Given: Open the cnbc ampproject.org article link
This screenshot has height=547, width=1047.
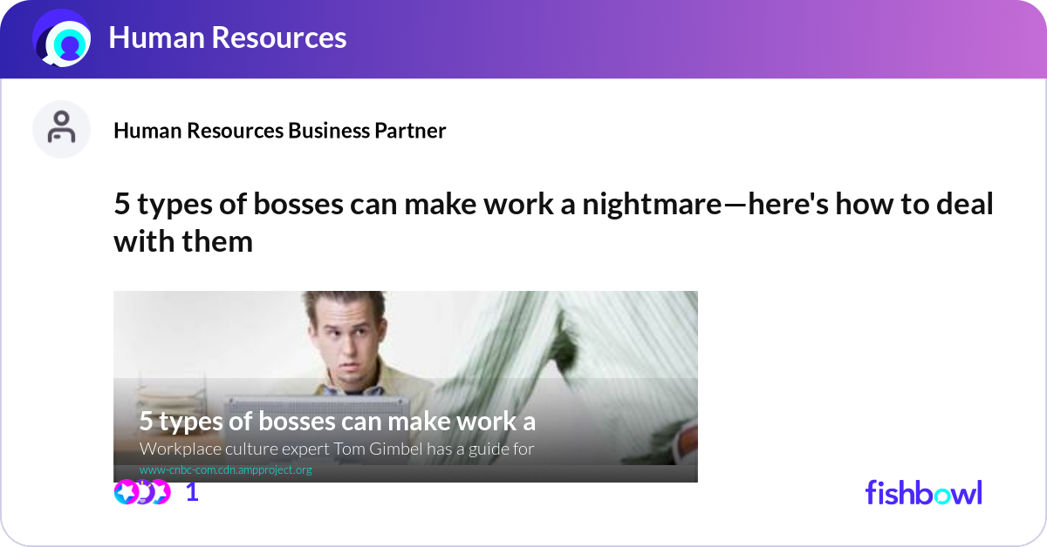Looking at the screenshot, I should (x=227, y=469).
